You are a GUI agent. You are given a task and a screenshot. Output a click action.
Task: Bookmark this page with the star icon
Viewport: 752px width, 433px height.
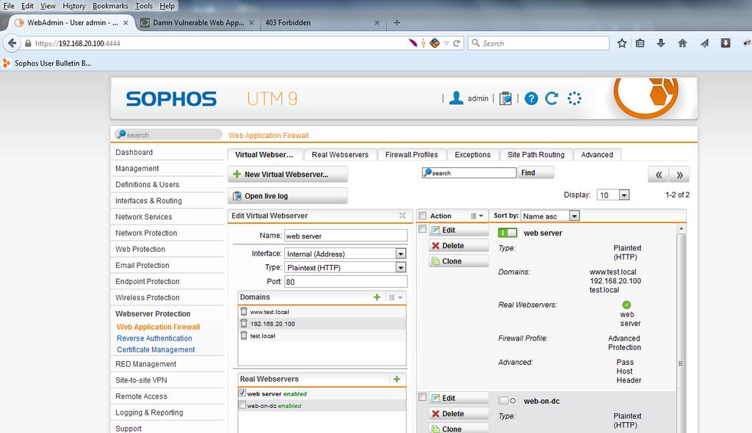[622, 43]
